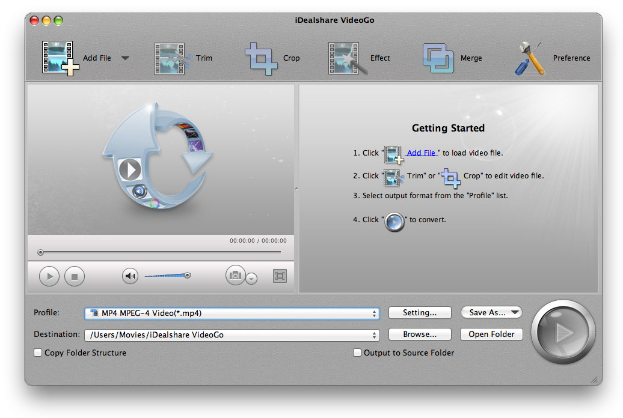The width and height of the screenshot is (623, 418).
Task: Click the Add File hyperlink in Getting Started
Action: click(422, 153)
